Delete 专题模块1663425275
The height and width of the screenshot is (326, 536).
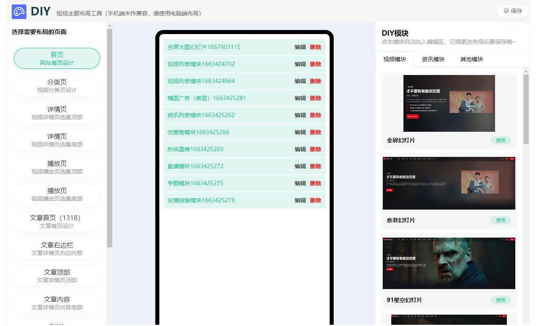pyautogui.click(x=315, y=183)
